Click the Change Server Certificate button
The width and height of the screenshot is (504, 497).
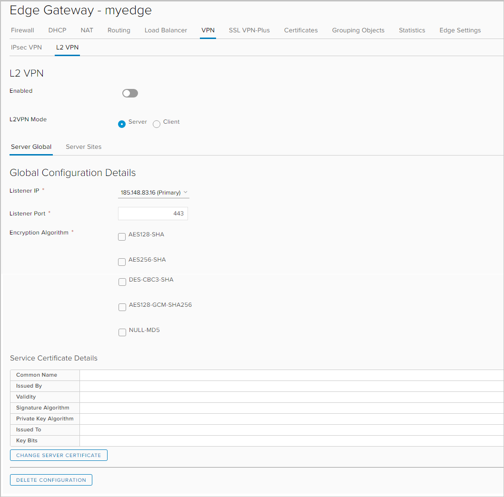tap(59, 455)
